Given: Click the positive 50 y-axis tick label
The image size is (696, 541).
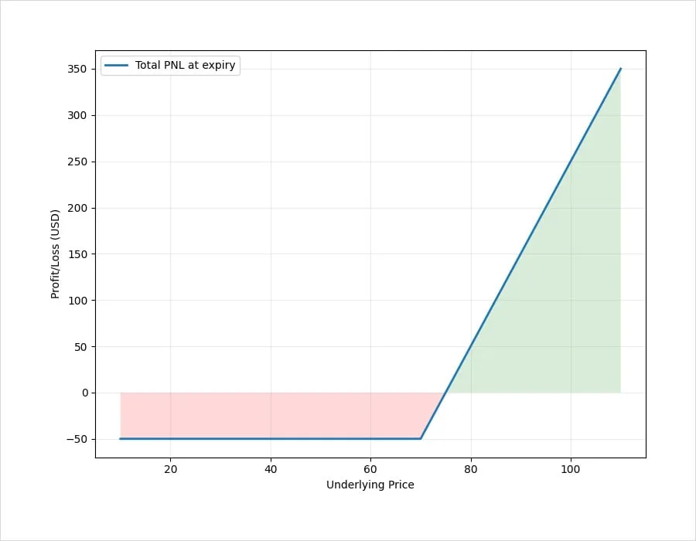Looking at the screenshot, I should point(80,347).
